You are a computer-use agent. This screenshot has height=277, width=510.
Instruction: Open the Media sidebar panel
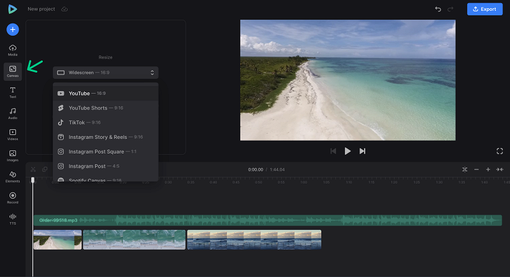point(13,50)
